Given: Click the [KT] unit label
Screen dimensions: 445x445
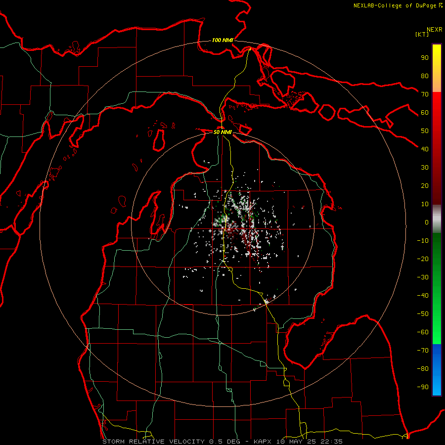Looking at the screenshot, I should (x=422, y=34).
